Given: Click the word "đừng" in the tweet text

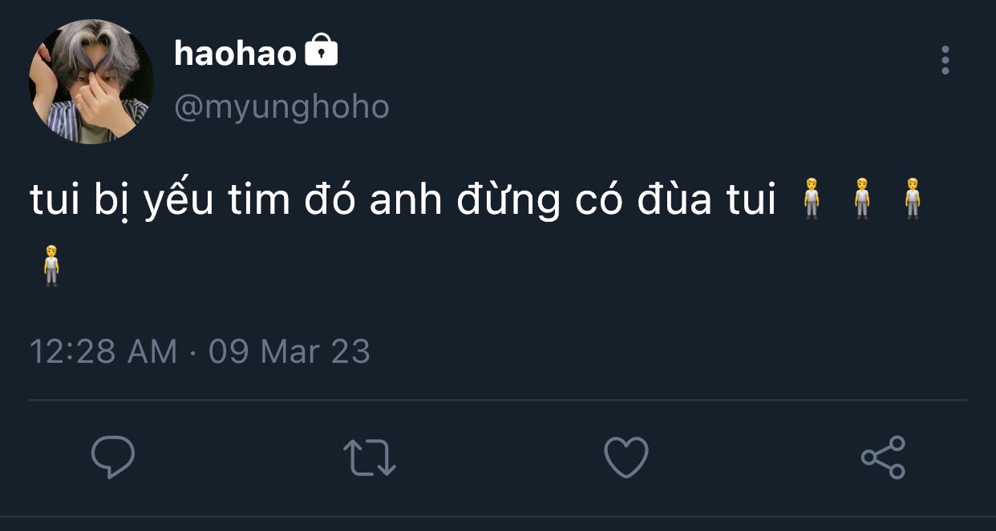Looking at the screenshot, I should pos(508,200).
